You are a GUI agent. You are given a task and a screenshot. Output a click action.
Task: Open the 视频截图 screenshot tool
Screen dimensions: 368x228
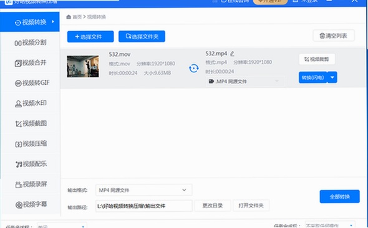coord(31,123)
